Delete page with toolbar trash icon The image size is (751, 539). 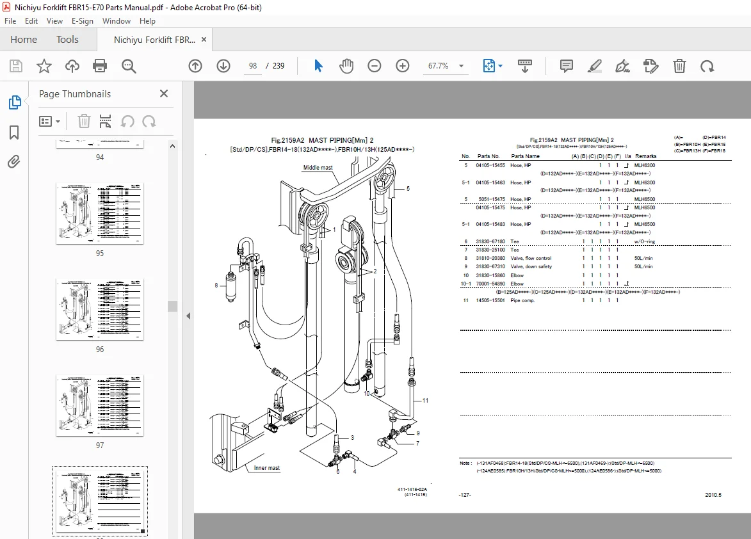coord(679,66)
